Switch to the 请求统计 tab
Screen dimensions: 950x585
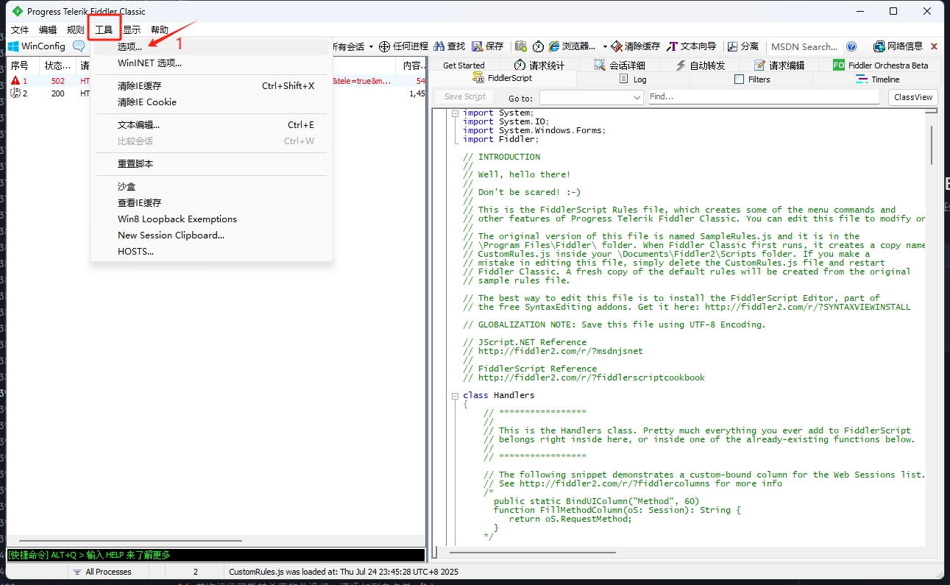(x=539, y=65)
